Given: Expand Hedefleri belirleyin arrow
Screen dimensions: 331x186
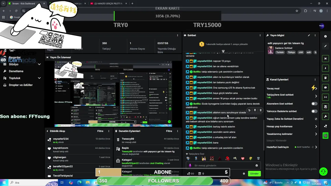Looking at the screenshot, I should (316, 147).
